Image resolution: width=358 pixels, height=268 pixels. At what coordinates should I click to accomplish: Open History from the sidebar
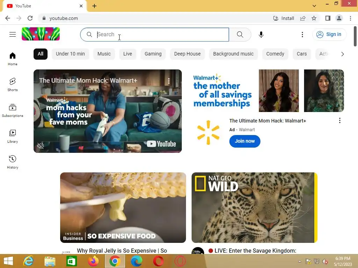[13, 162]
